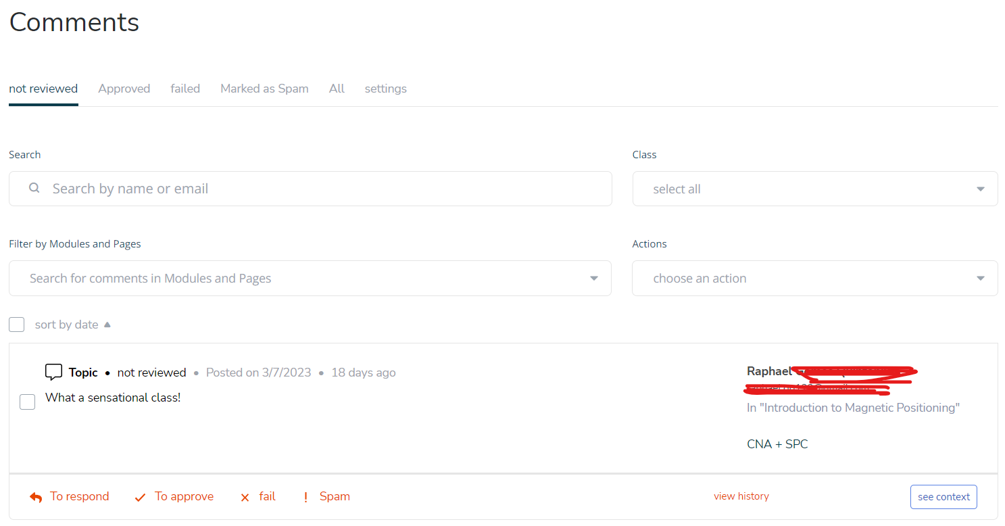Click the sort ascending triangle beside sort by date
The height and width of the screenshot is (526, 1005).
(x=108, y=324)
